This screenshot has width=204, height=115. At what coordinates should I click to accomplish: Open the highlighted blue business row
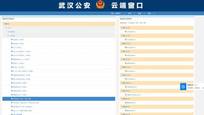(x=59, y=99)
